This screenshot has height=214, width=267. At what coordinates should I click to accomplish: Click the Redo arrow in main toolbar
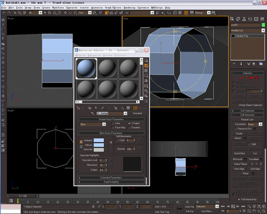9,13
